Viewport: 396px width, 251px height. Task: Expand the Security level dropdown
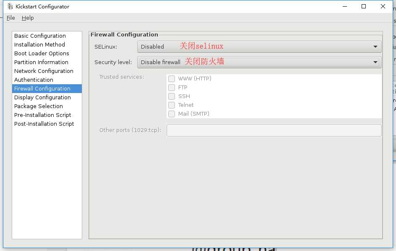click(x=259, y=62)
